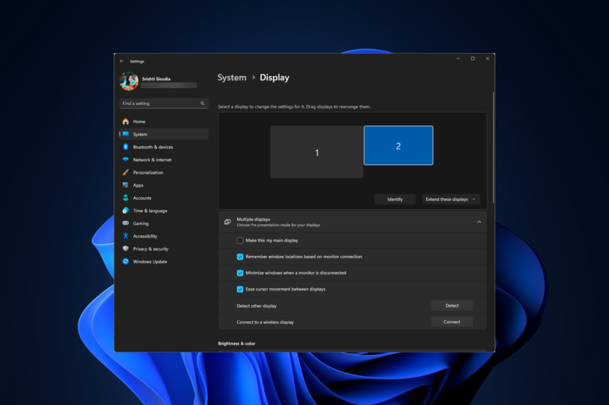This screenshot has height=405, width=609.
Task: Select Windows Update menu item
Action: coord(164,262)
